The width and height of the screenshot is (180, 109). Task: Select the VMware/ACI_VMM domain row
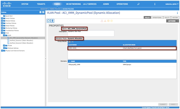[122, 64]
